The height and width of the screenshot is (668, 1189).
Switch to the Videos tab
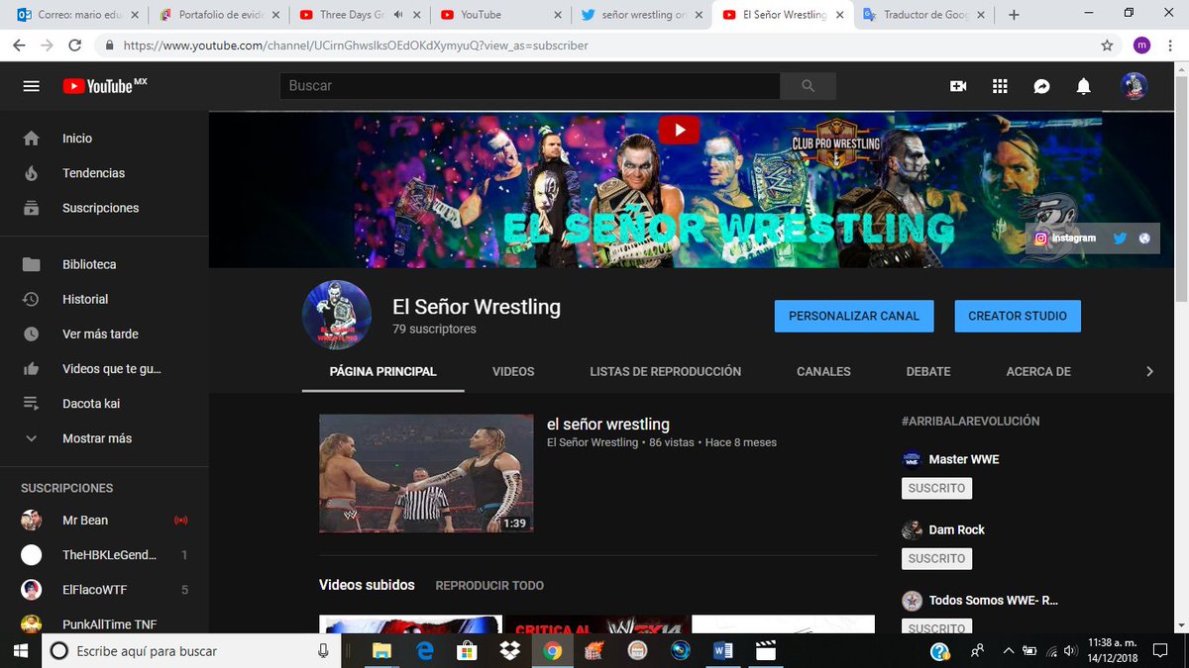click(x=513, y=372)
